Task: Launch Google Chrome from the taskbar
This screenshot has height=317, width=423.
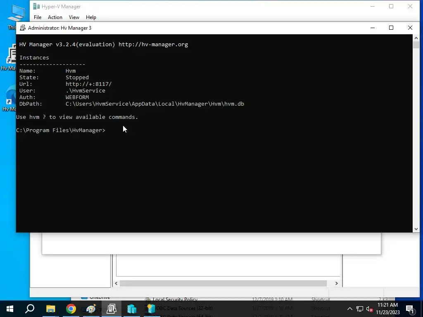Action: coord(71,309)
